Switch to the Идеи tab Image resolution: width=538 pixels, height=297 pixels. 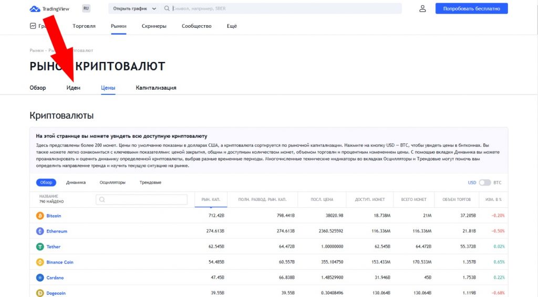(74, 88)
